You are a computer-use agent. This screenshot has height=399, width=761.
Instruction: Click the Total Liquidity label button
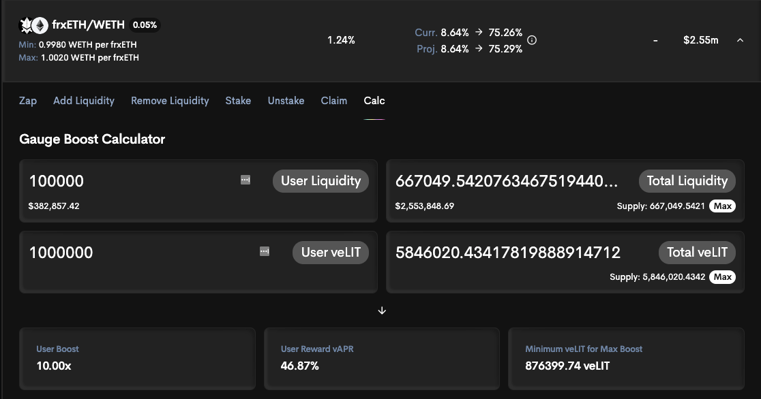(x=687, y=181)
